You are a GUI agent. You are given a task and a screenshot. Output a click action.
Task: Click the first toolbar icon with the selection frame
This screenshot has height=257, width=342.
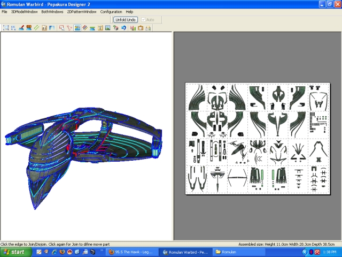pos(6,28)
